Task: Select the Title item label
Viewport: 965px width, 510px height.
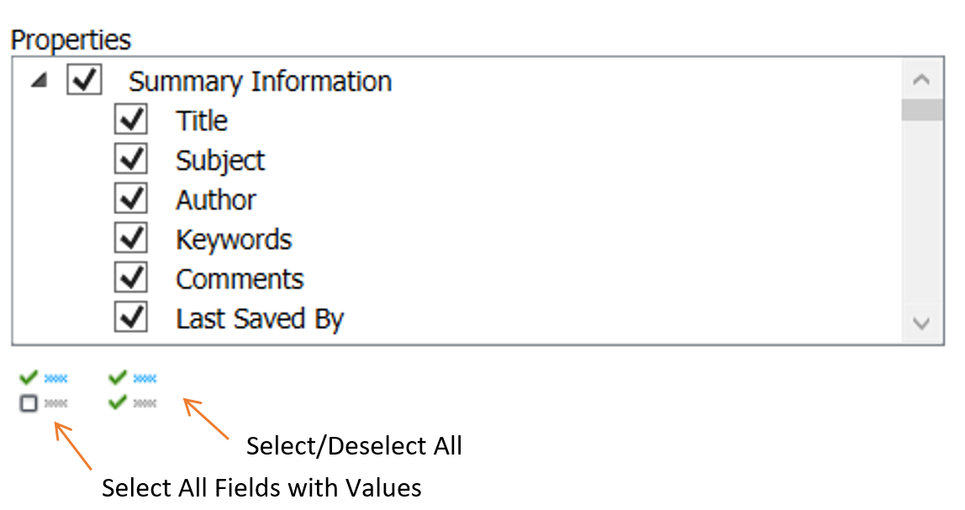Action: (x=202, y=121)
